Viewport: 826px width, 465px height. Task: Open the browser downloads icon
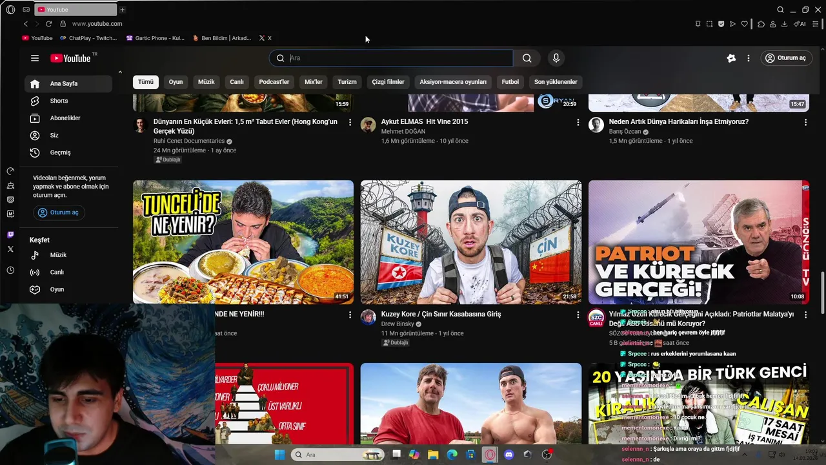[784, 24]
